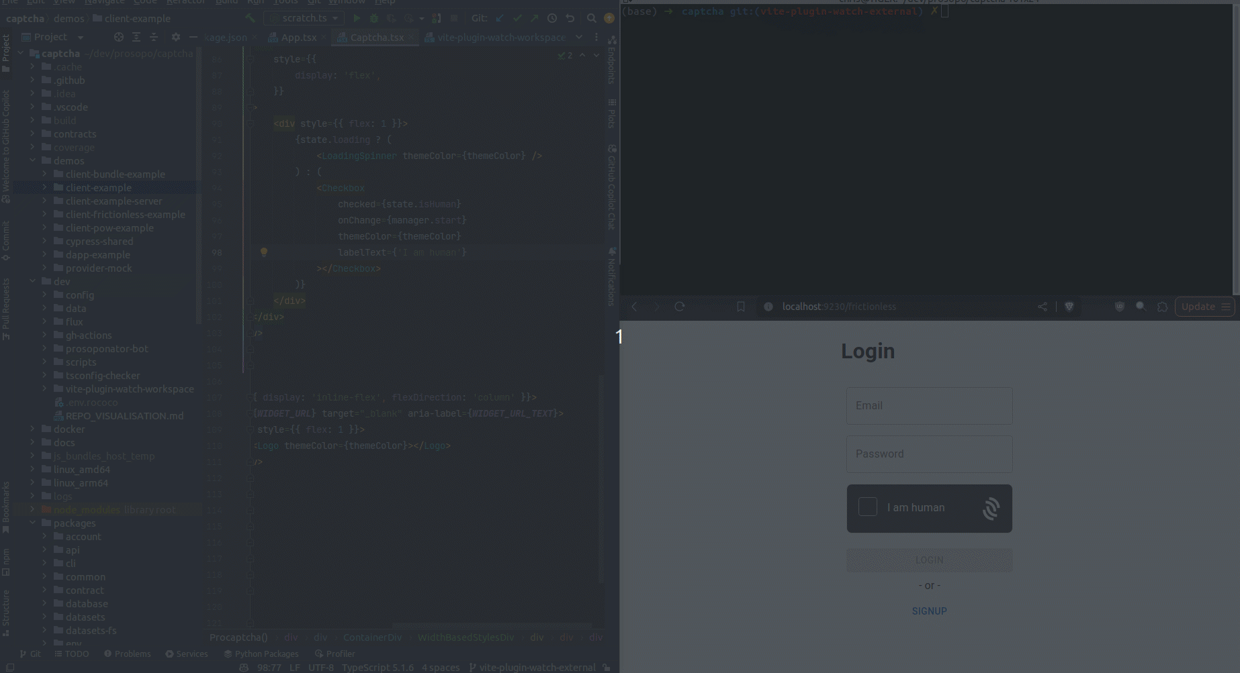Screen dimensions: 1240x673
Task: Click the site info icon in address bar
Action: coord(768,307)
